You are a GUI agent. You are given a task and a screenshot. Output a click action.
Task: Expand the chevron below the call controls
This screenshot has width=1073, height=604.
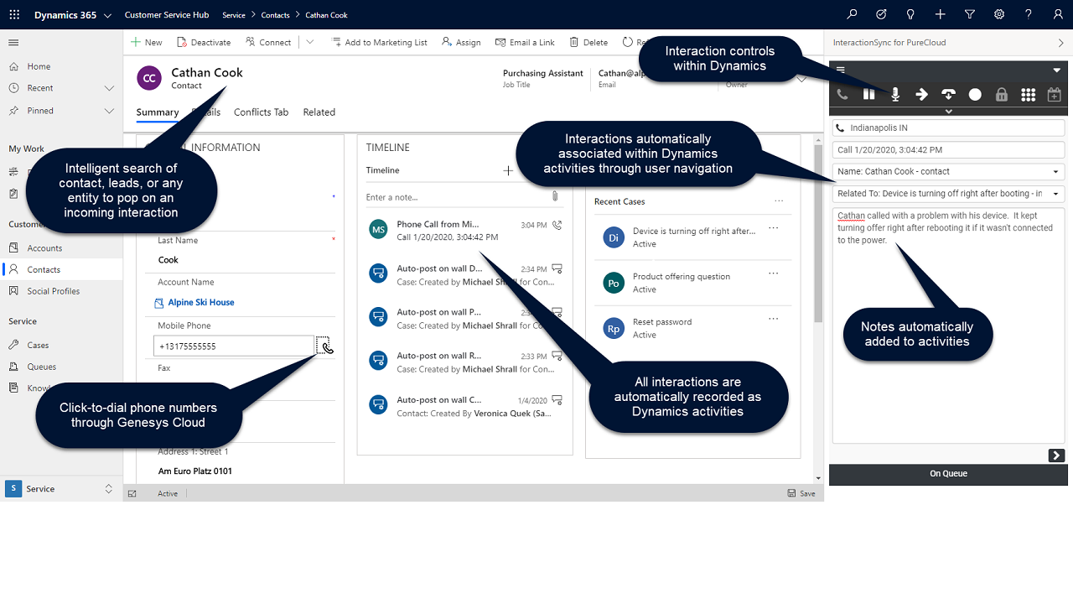click(948, 112)
